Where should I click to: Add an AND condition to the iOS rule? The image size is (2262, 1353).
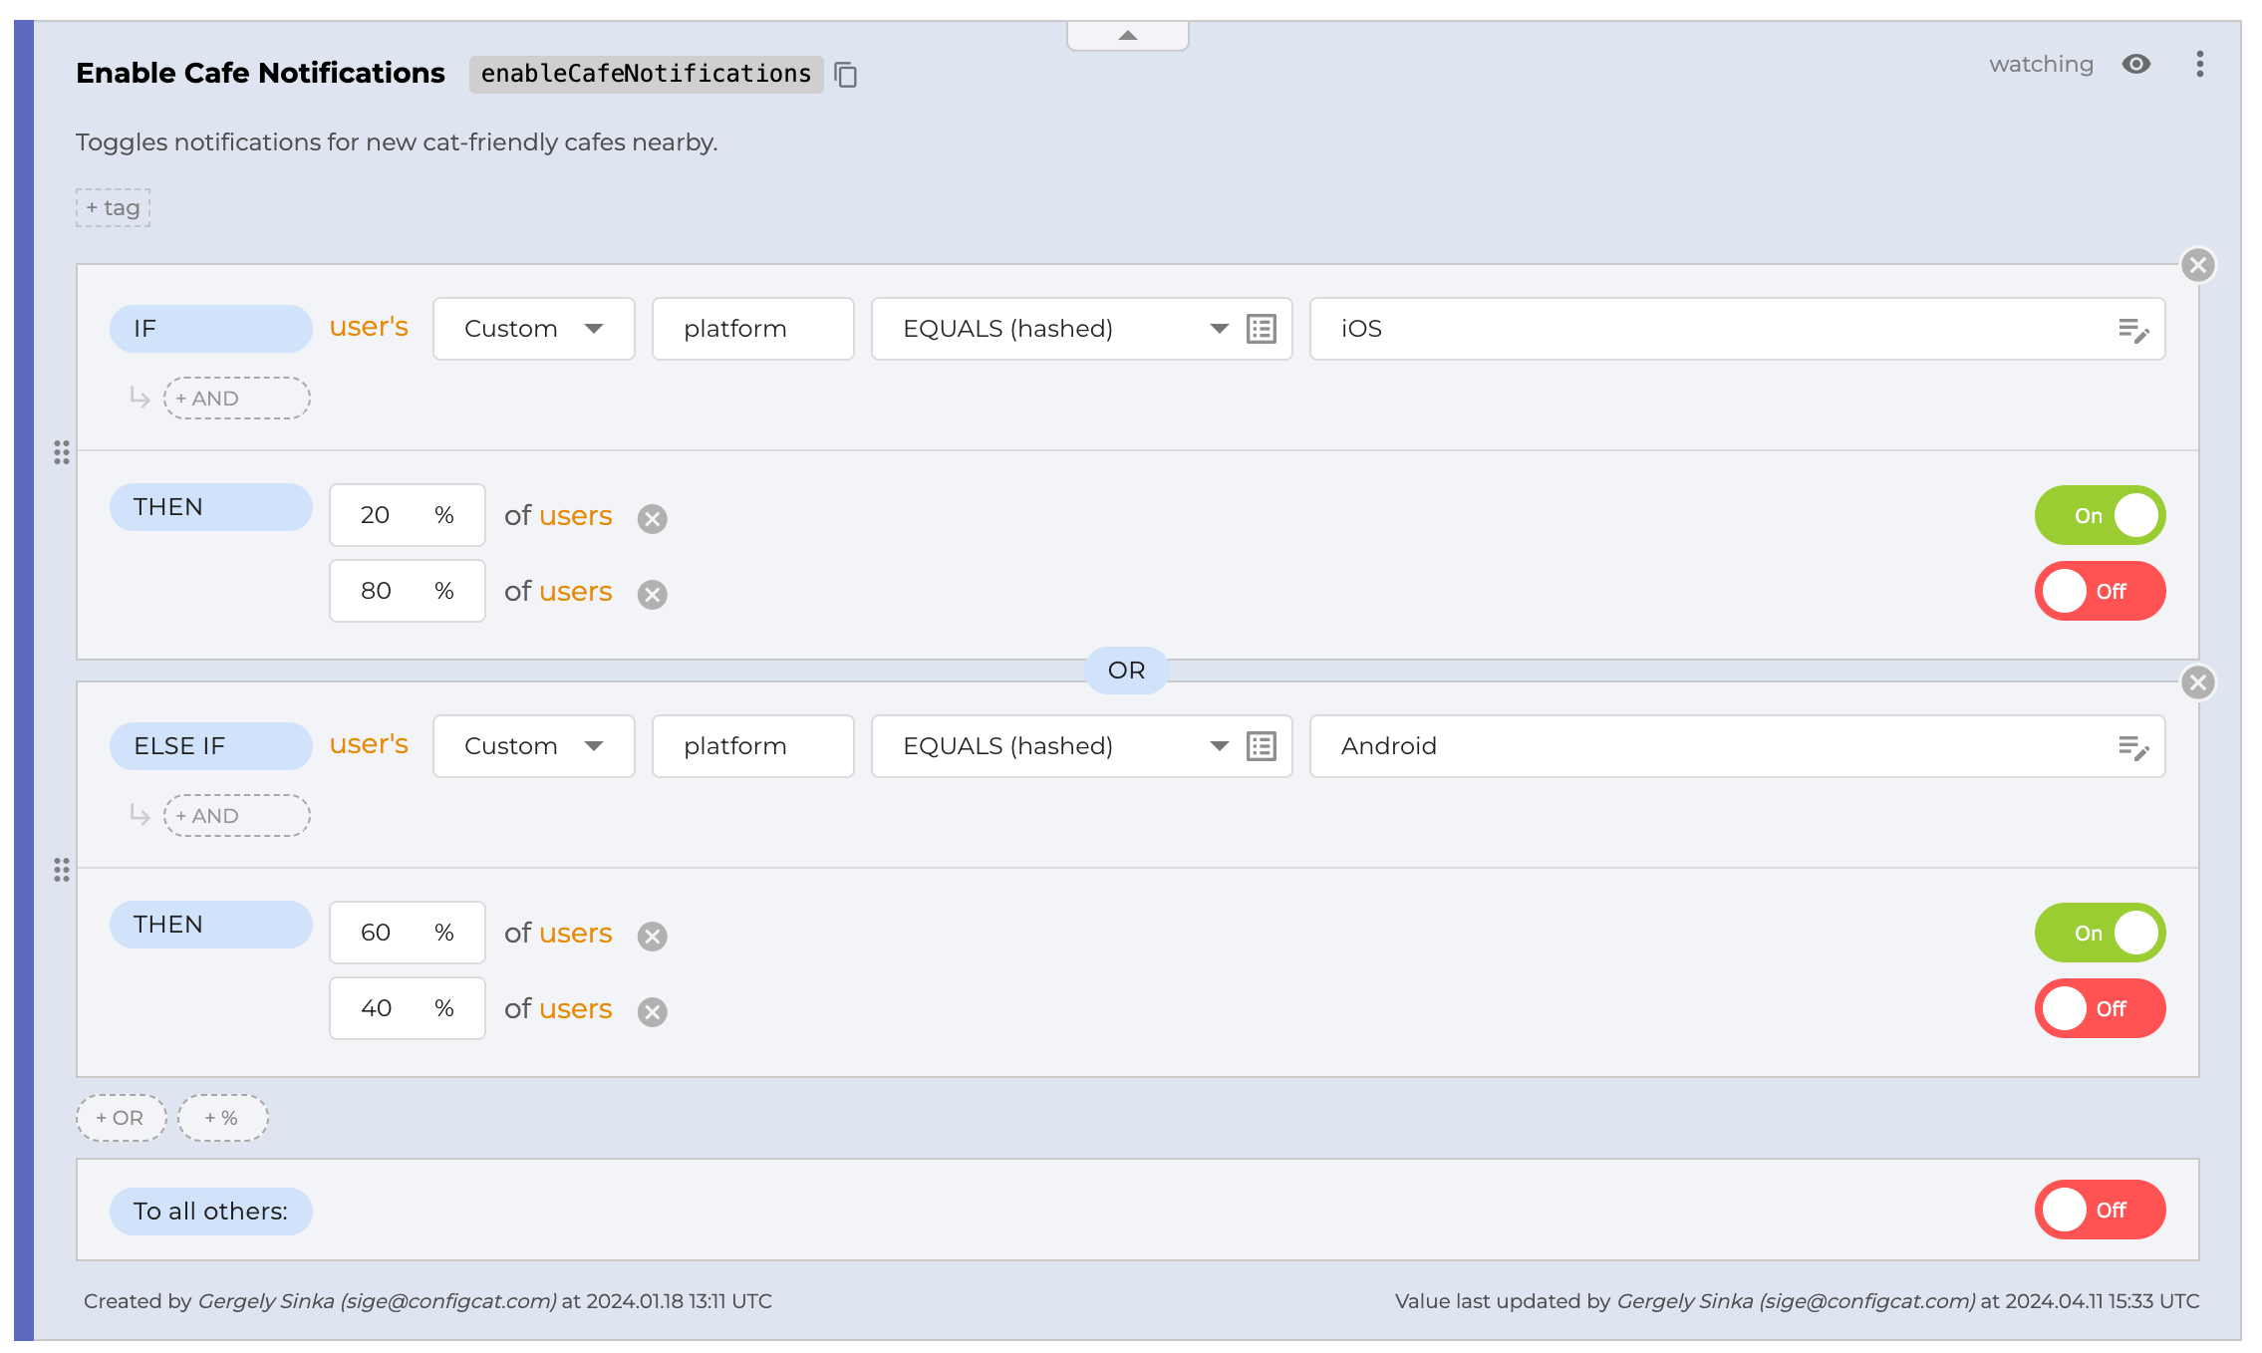tap(236, 399)
